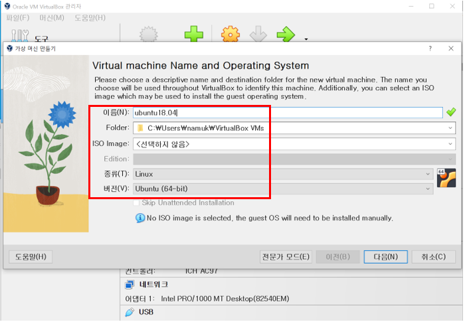This screenshot has width=465, height=322.
Task: Click the 이름(N) name input field
Action: [x=288, y=113]
